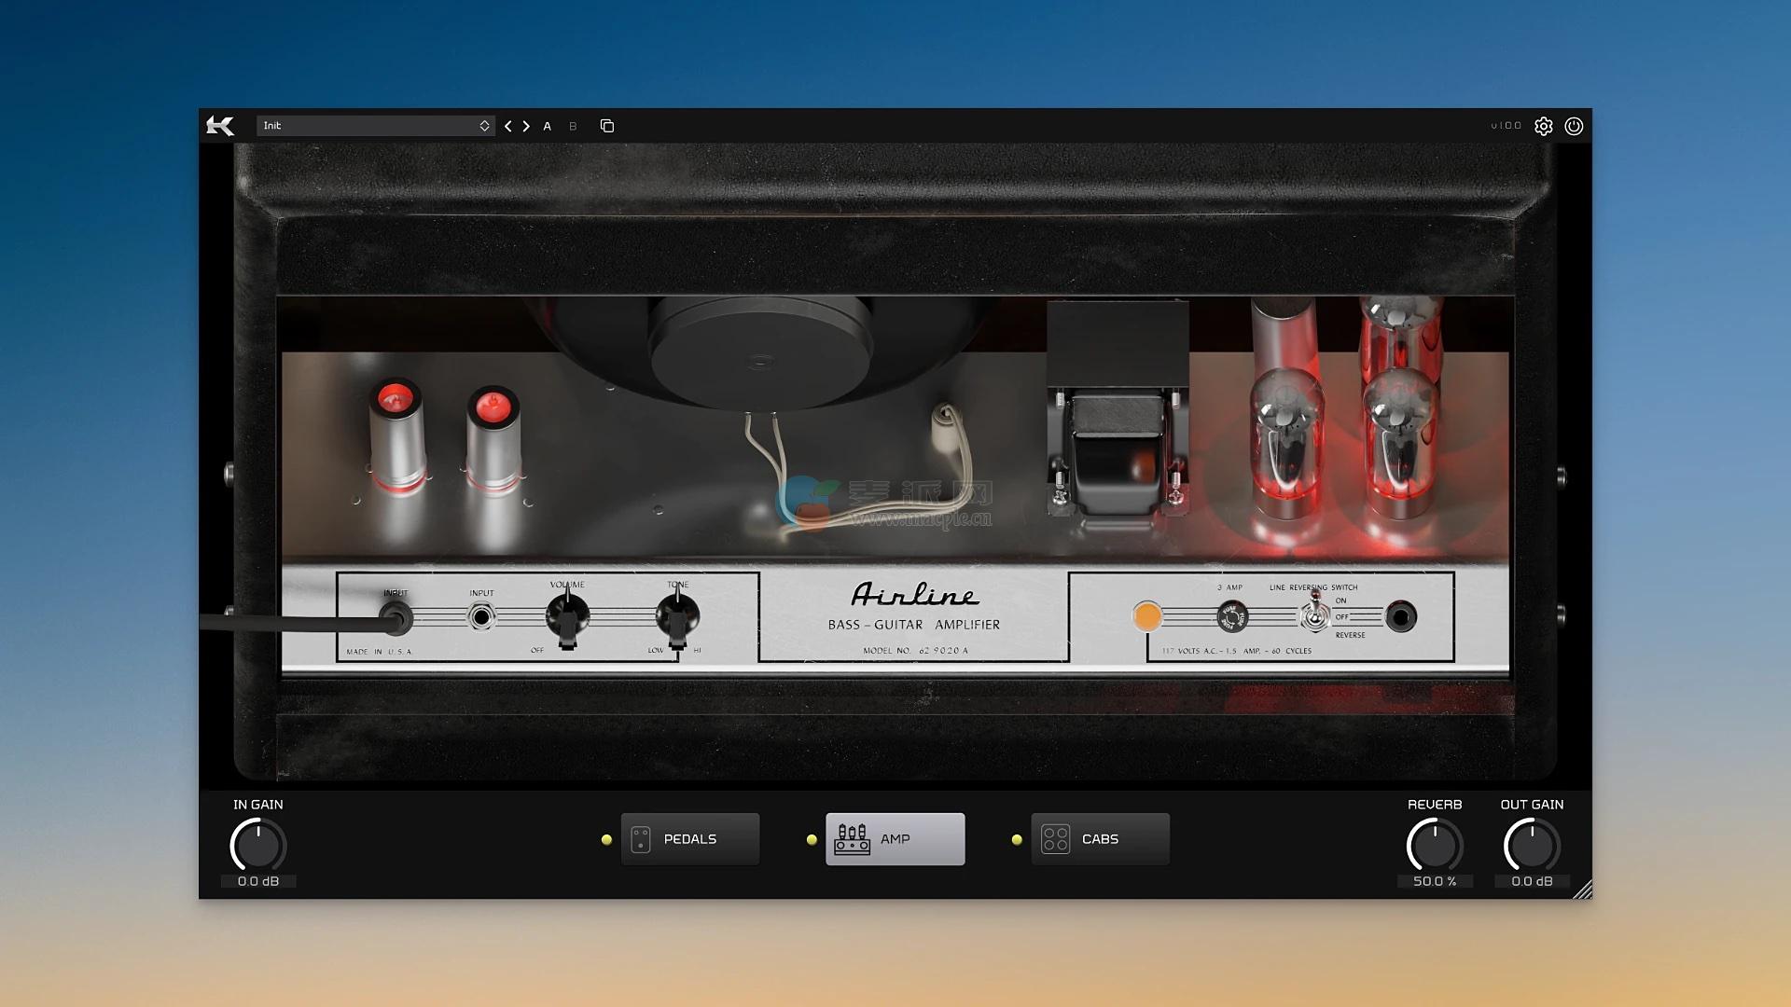Open the Init preset dropdown

point(375,126)
